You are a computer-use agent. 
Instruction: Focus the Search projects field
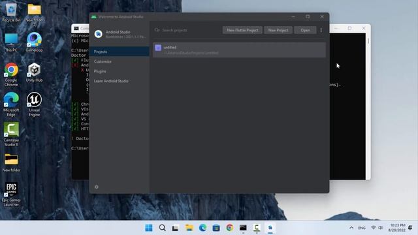(187, 30)
